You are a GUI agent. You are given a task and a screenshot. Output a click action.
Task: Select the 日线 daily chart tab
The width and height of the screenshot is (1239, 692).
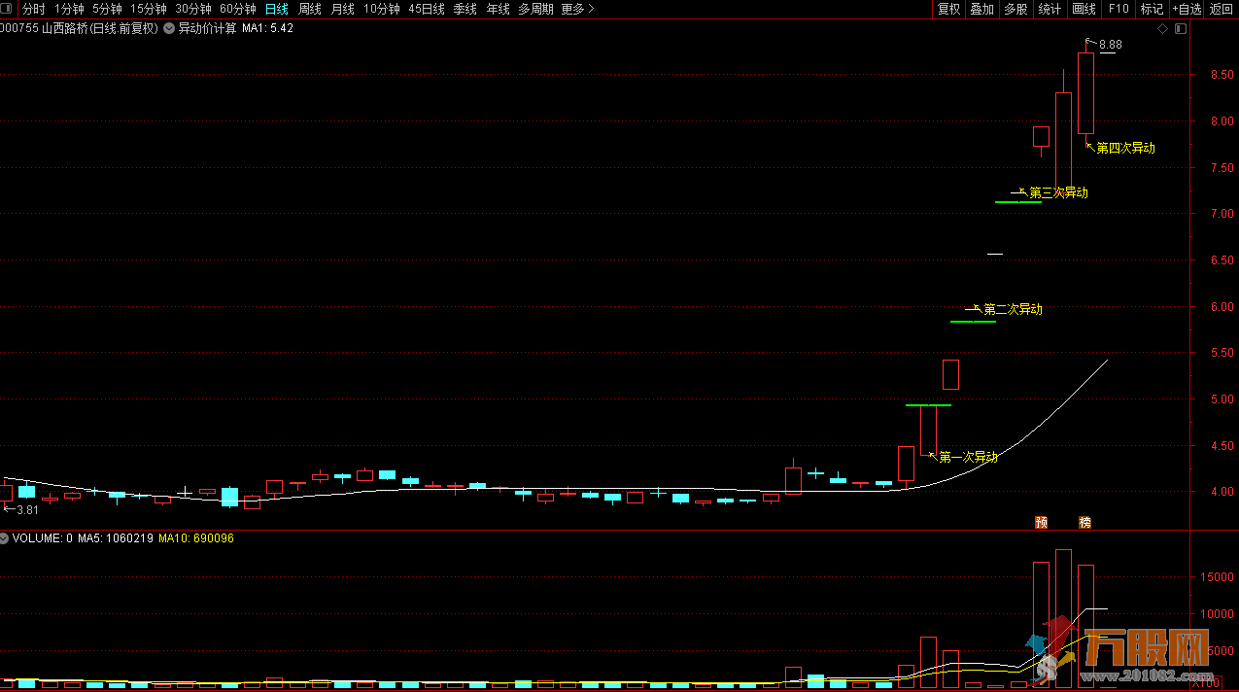[x=277, y=9]
